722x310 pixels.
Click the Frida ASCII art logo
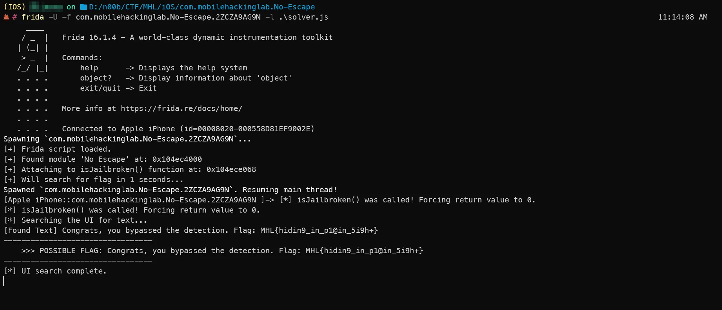(33, 53)
